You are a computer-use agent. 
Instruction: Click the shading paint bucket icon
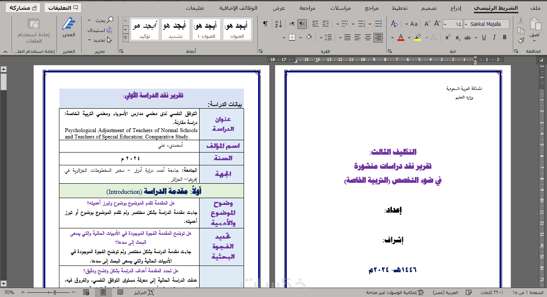tap(309, 37)
